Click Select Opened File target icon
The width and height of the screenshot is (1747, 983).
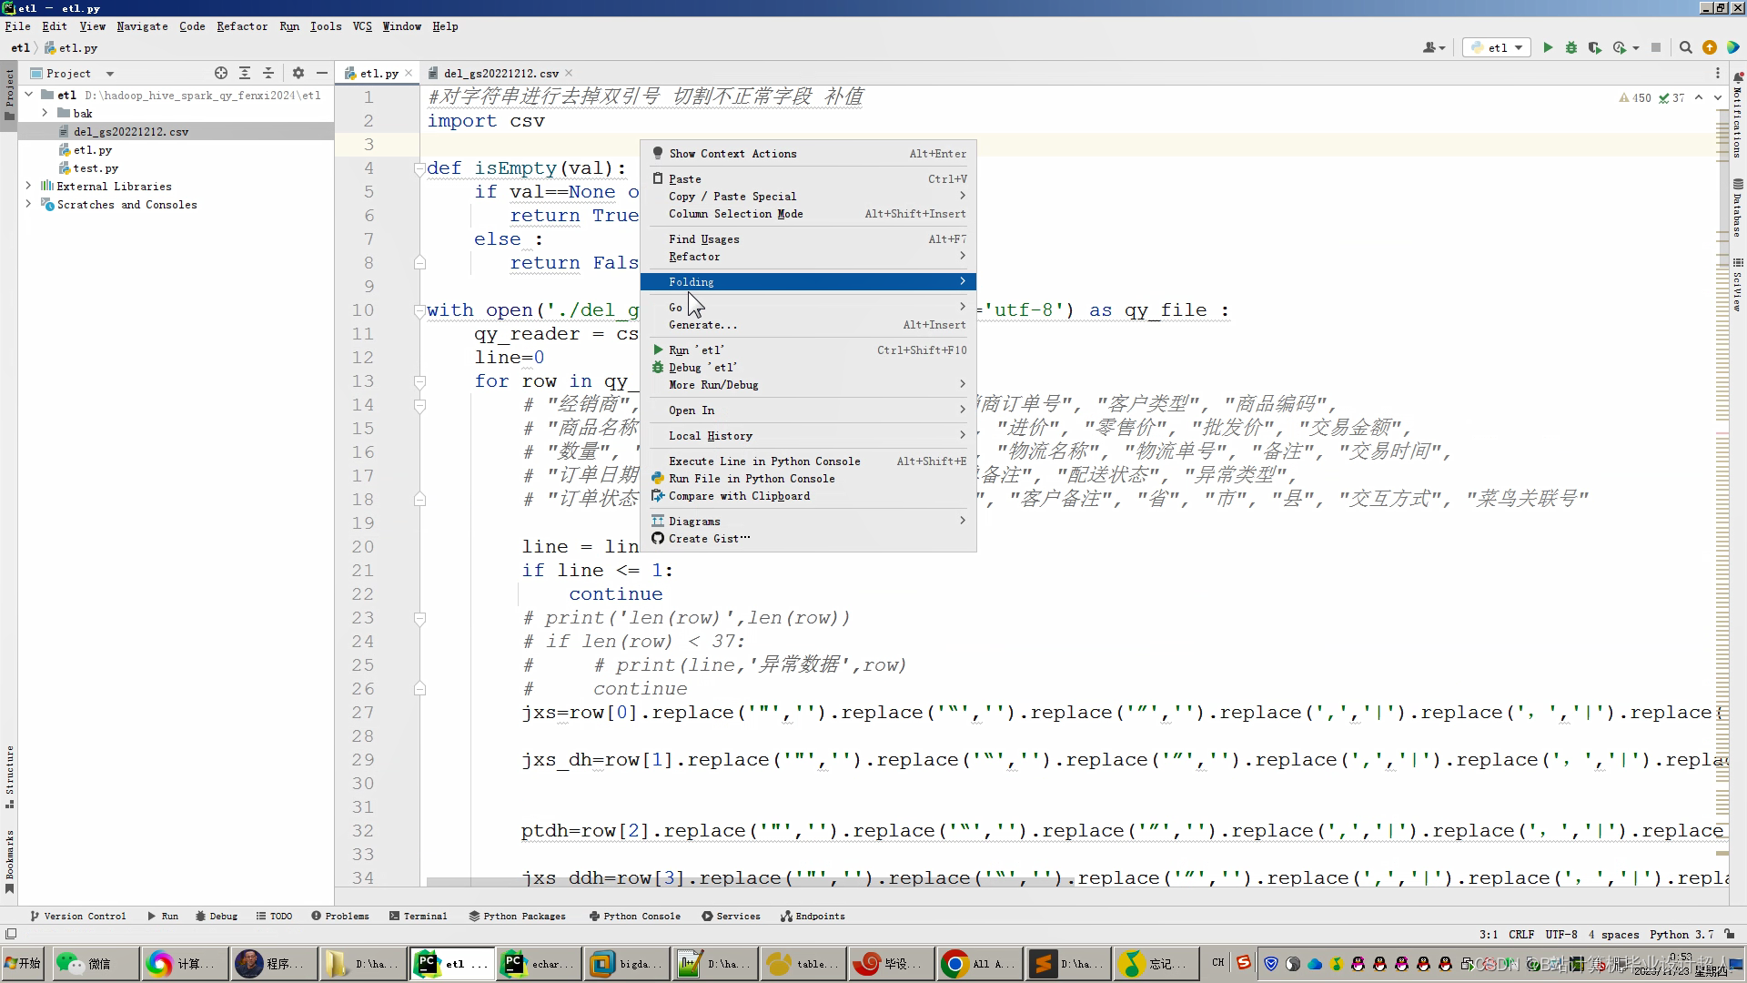coord(221,73)
